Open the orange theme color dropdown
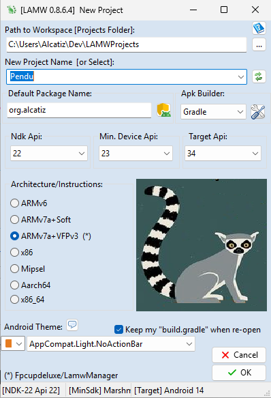This screenshot has height=398, width=271. pos(13,343)
